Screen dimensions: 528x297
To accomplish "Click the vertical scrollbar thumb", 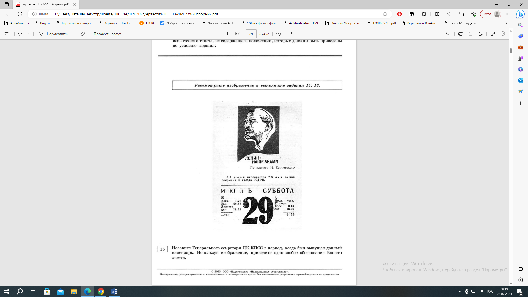I will coord(511,51).
